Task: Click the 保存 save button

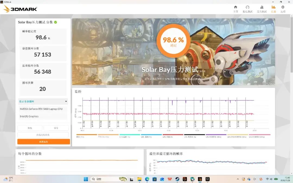Action: [56, 128]
